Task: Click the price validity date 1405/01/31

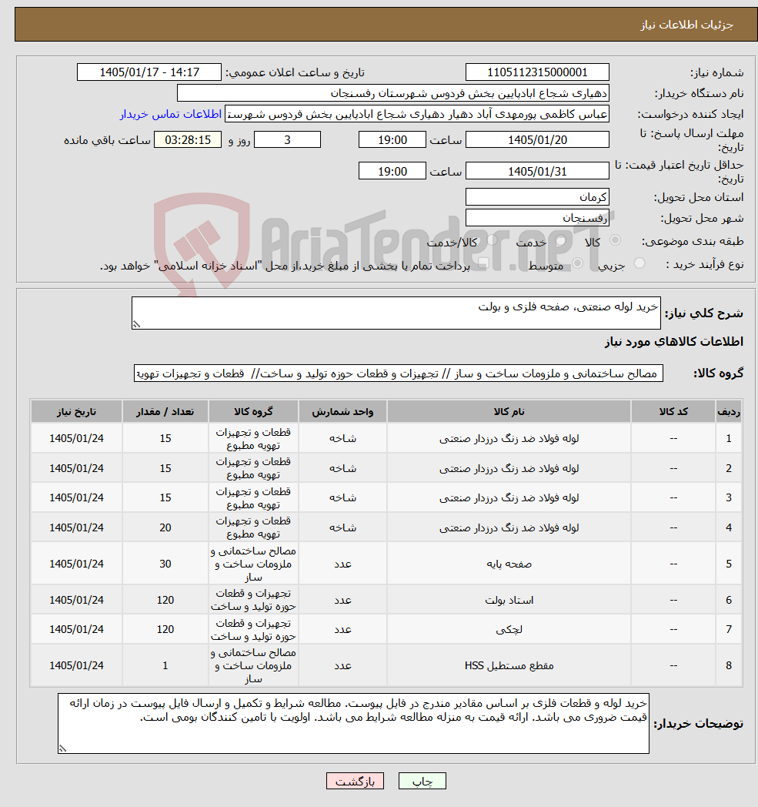Action: [537, 172]
